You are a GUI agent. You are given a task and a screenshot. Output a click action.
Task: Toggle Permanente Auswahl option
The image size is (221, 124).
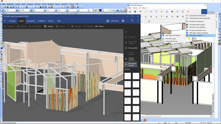point(132,64)
